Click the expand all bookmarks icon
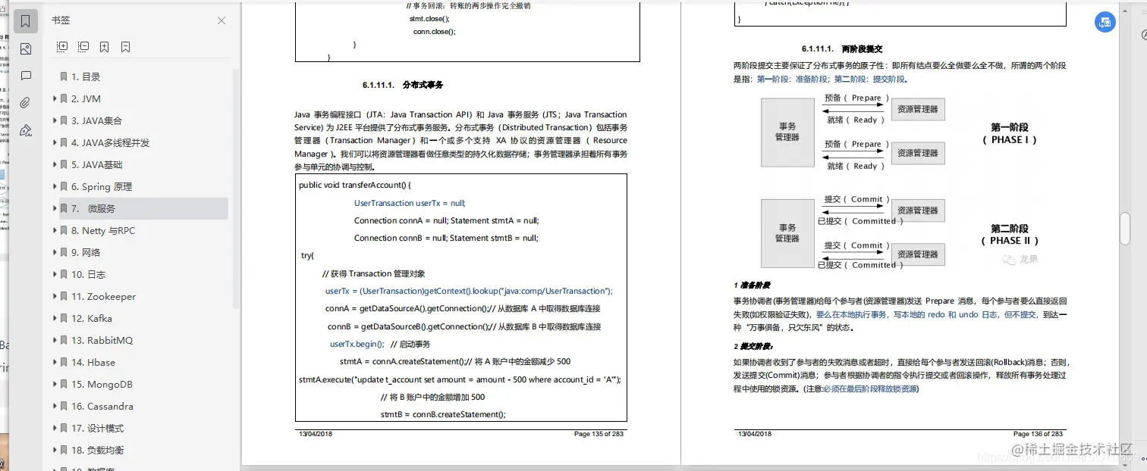Viewport: 1147px width, 471px height. coord(62,47)
